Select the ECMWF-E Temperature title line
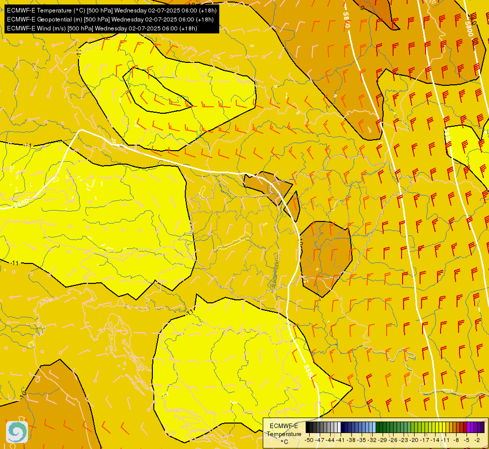The height and width of the screenshot is (449, 489). 112,10
